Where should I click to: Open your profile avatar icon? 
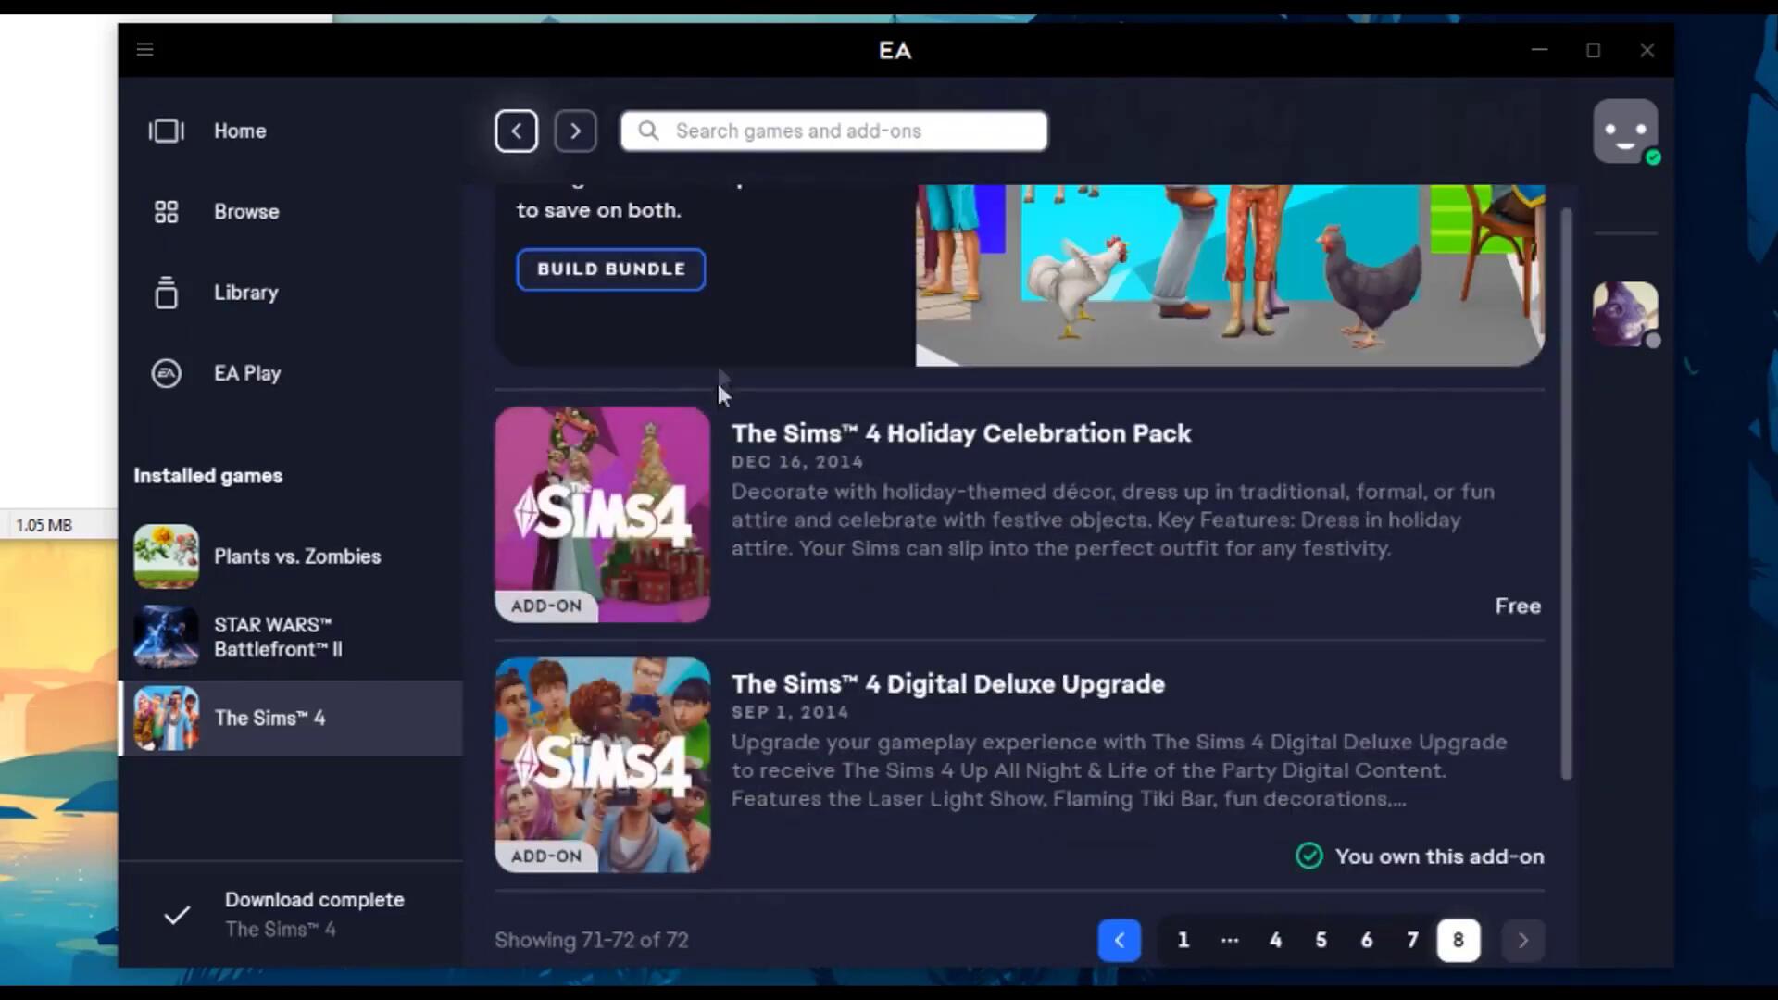tap(1624, 131)
